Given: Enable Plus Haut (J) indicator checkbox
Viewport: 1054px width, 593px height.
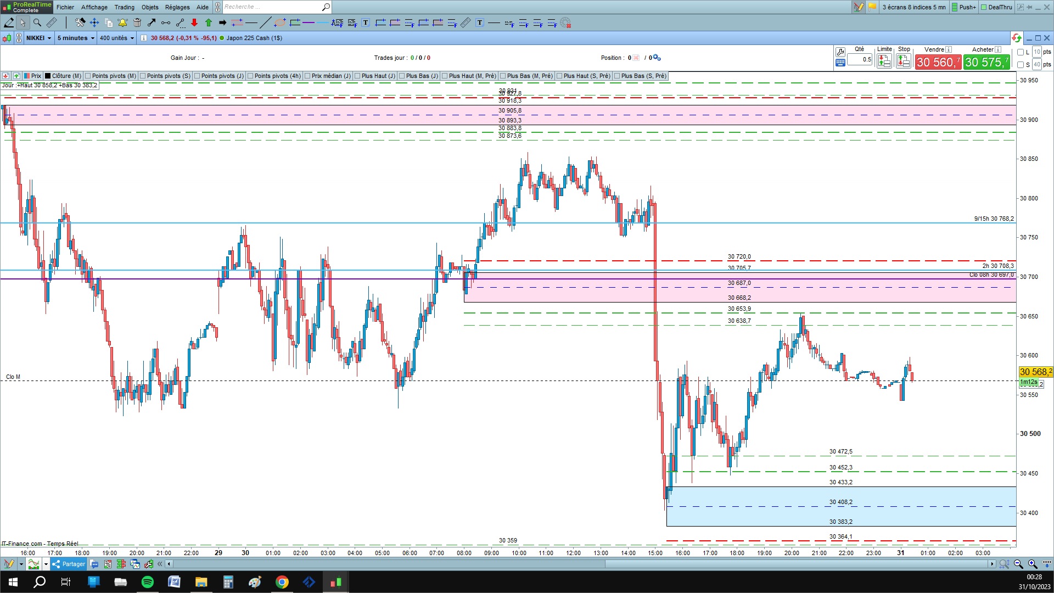Looking at the screenshot, I should coord(358,76).
